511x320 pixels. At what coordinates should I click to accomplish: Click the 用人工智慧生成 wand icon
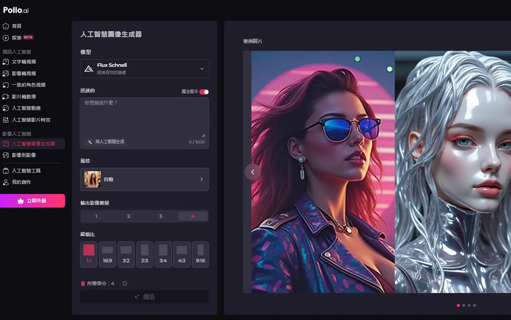89,142
